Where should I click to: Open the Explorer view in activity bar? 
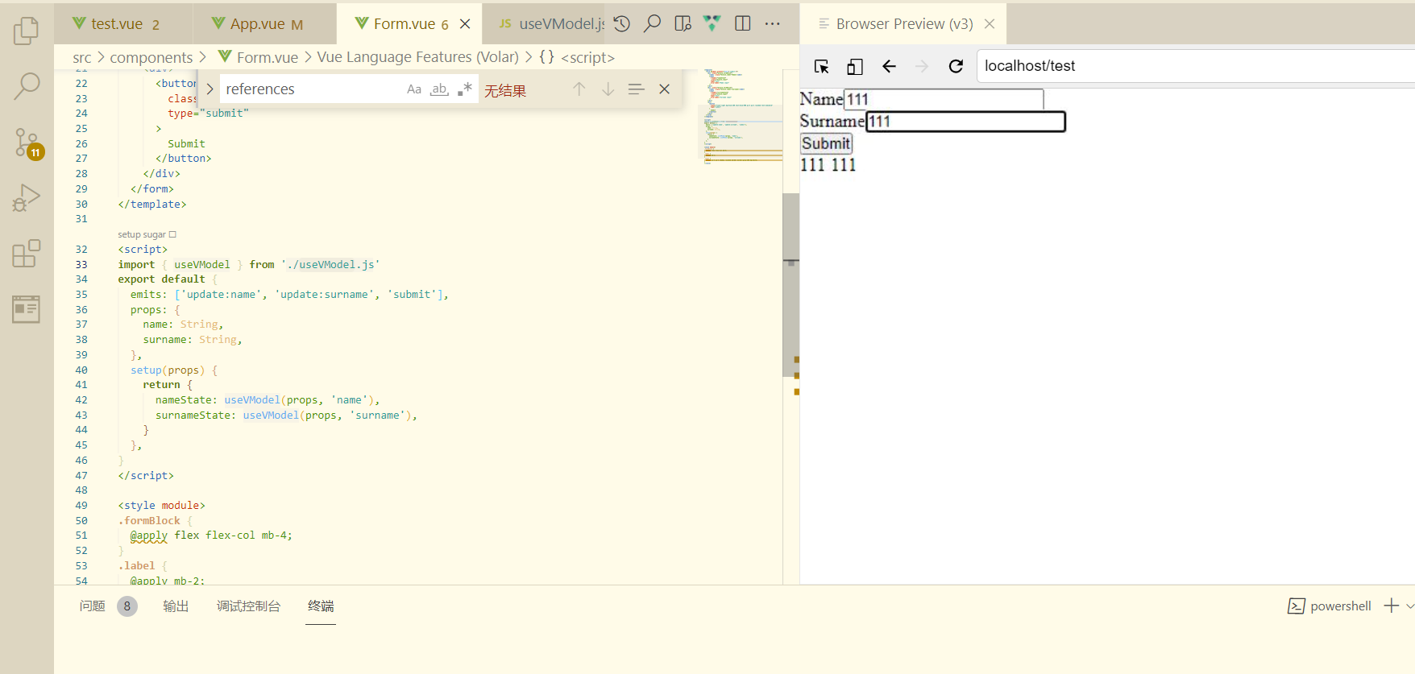click(x=27, y=31)
